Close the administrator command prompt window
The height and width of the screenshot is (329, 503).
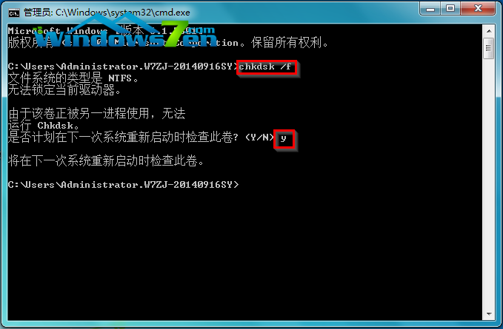pyautogui.click(x=478, y=9)
